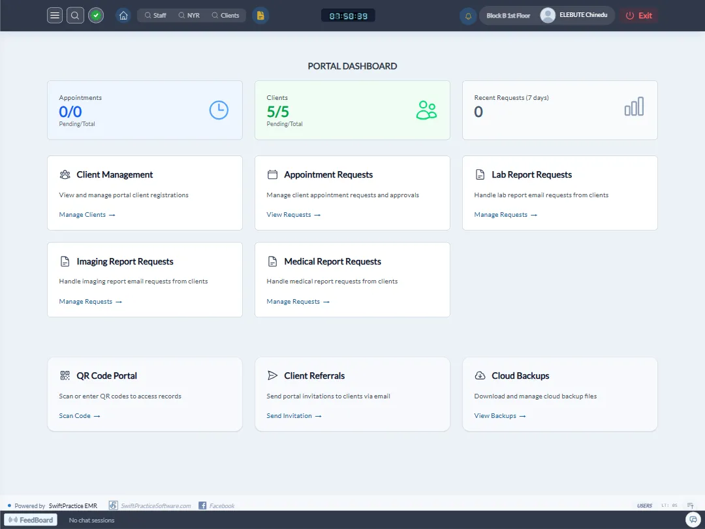The image size is (705, 529).
Task: Click the Facebook logo icon
Action: click(202, 505)
